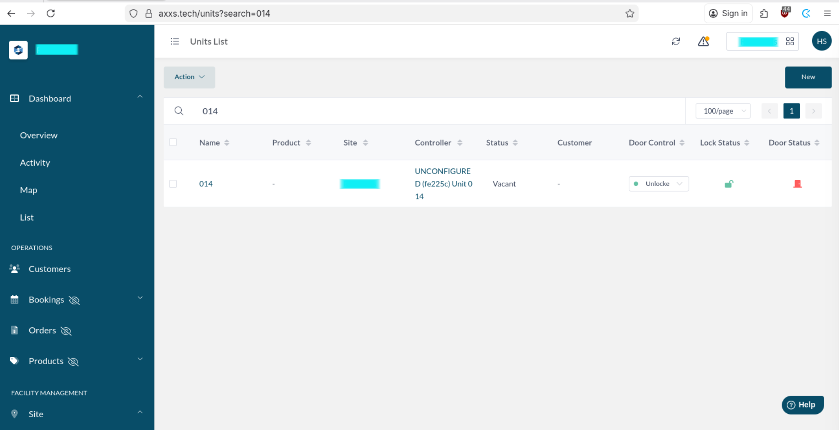
Task: Click the browser Sign in button
Action: point(728,14)
